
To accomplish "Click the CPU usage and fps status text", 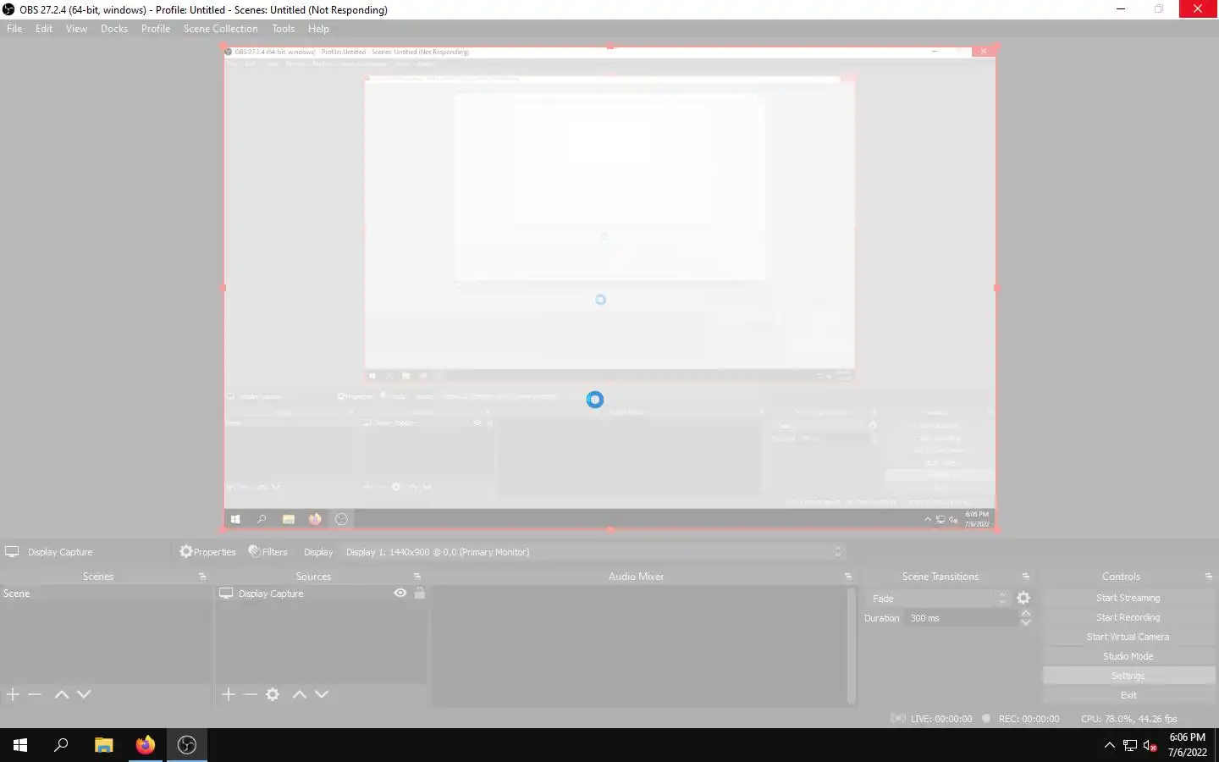I will [x=1128, y=719].
